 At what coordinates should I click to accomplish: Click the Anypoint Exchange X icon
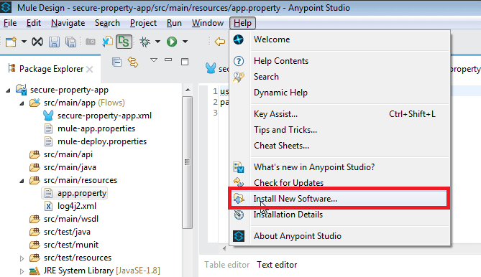(x=37, y=42)
